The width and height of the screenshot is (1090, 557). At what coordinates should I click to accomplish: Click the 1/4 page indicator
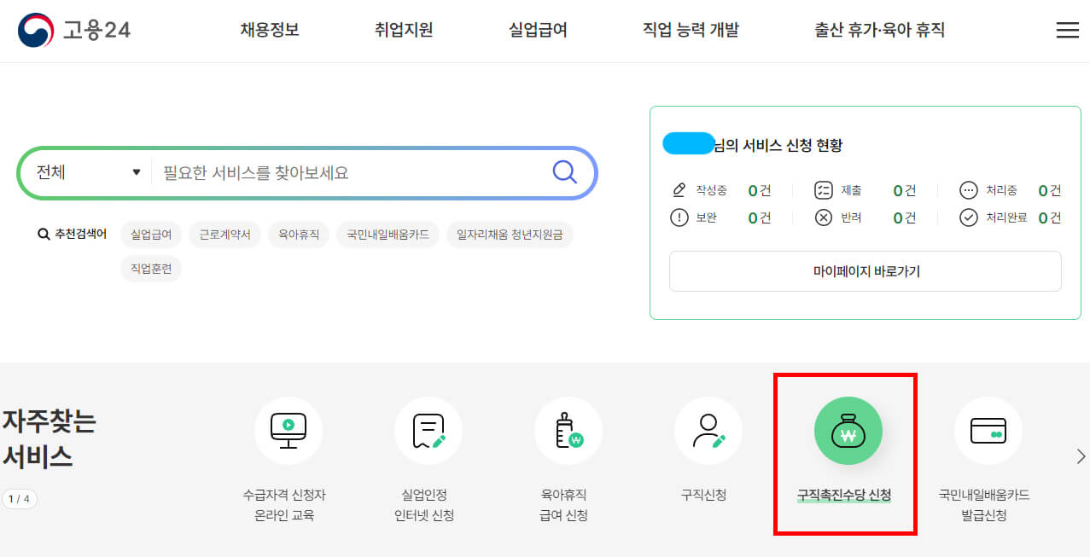point(20,498)
